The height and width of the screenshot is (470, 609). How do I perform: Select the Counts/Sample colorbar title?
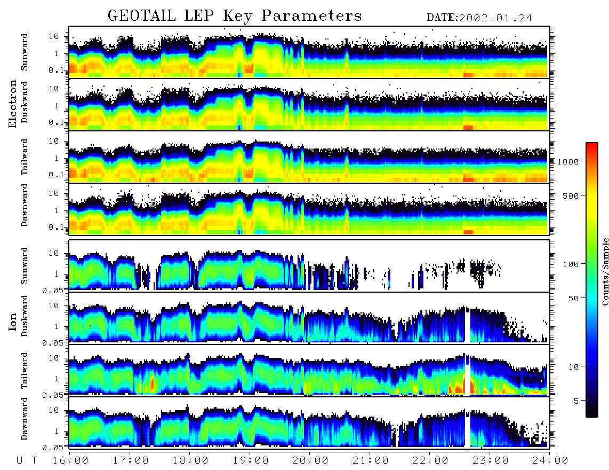click(x=605, y=271)
